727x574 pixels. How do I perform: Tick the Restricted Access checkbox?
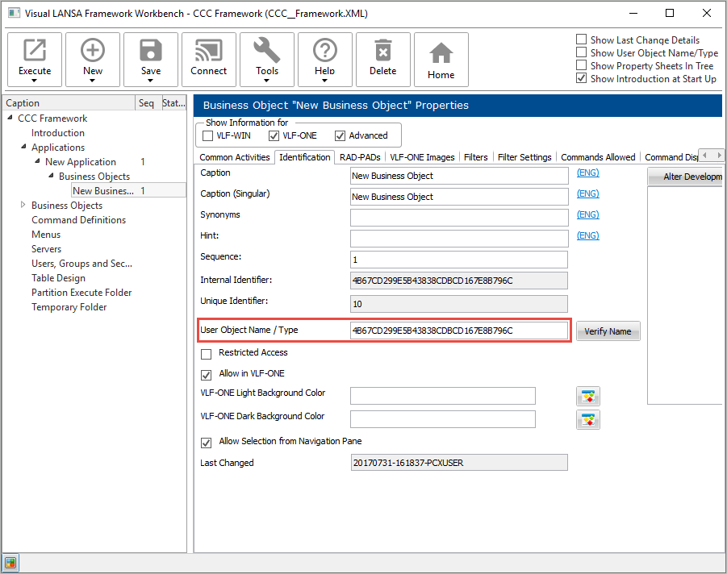click(207, 354)
